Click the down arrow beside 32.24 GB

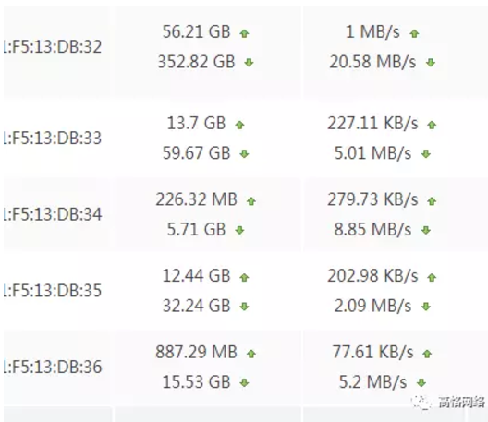(x=244, y=307)
